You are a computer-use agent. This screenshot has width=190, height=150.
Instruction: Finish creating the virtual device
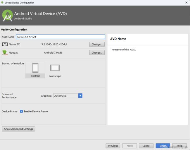[163, 146]
